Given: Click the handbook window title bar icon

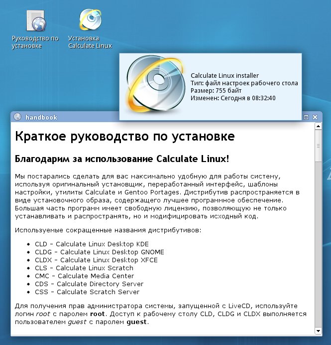Looking at the screenshot, I should (17, 117).
